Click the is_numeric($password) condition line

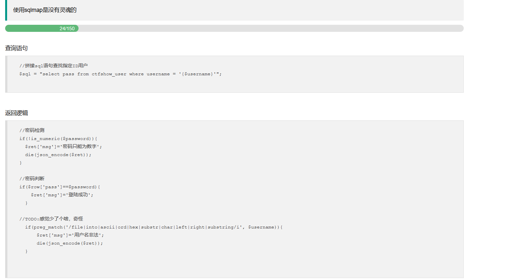pyautogui.click(x=58, y=139)
